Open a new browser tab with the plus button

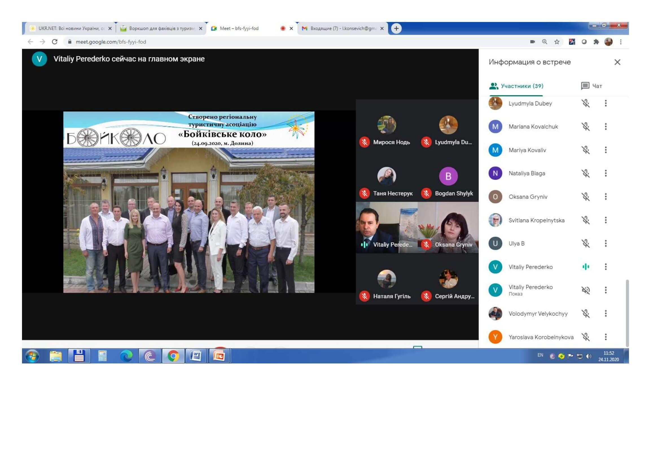(x=396, y=28)
